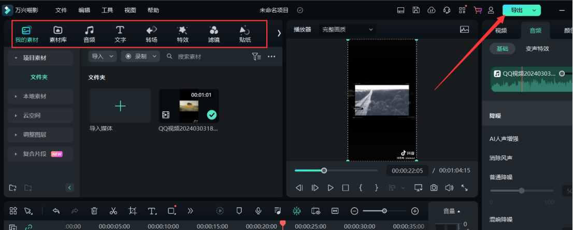Image resolution: width=573 pixels, height=230 pixels.
Task: Switch to the 音频 audio library icon
Action: click(x=89, y=34)
